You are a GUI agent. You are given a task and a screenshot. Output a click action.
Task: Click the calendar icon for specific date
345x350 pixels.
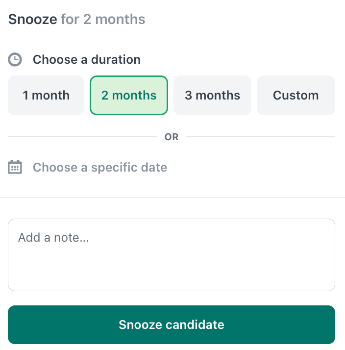[15, 167]
